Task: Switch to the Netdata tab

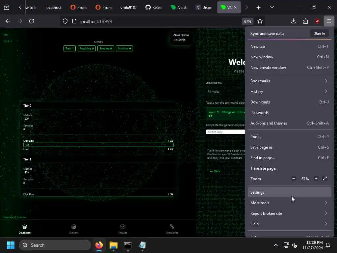Action: point(179,8)
